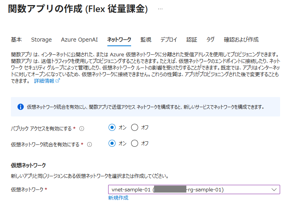Go to the 確認および作成 tab
Viewport: 284px width, 205px height.
coord(241,40)
